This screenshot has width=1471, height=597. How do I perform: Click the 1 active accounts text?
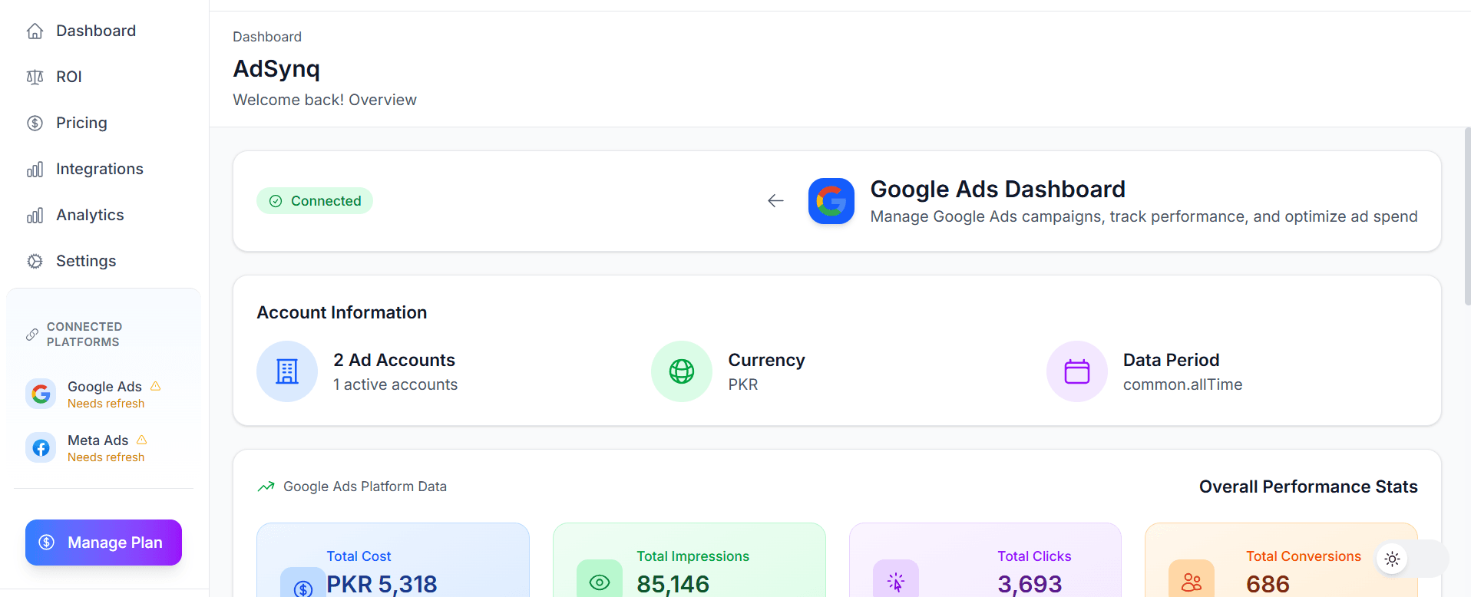pyautogui.click(x=395, y=384)
